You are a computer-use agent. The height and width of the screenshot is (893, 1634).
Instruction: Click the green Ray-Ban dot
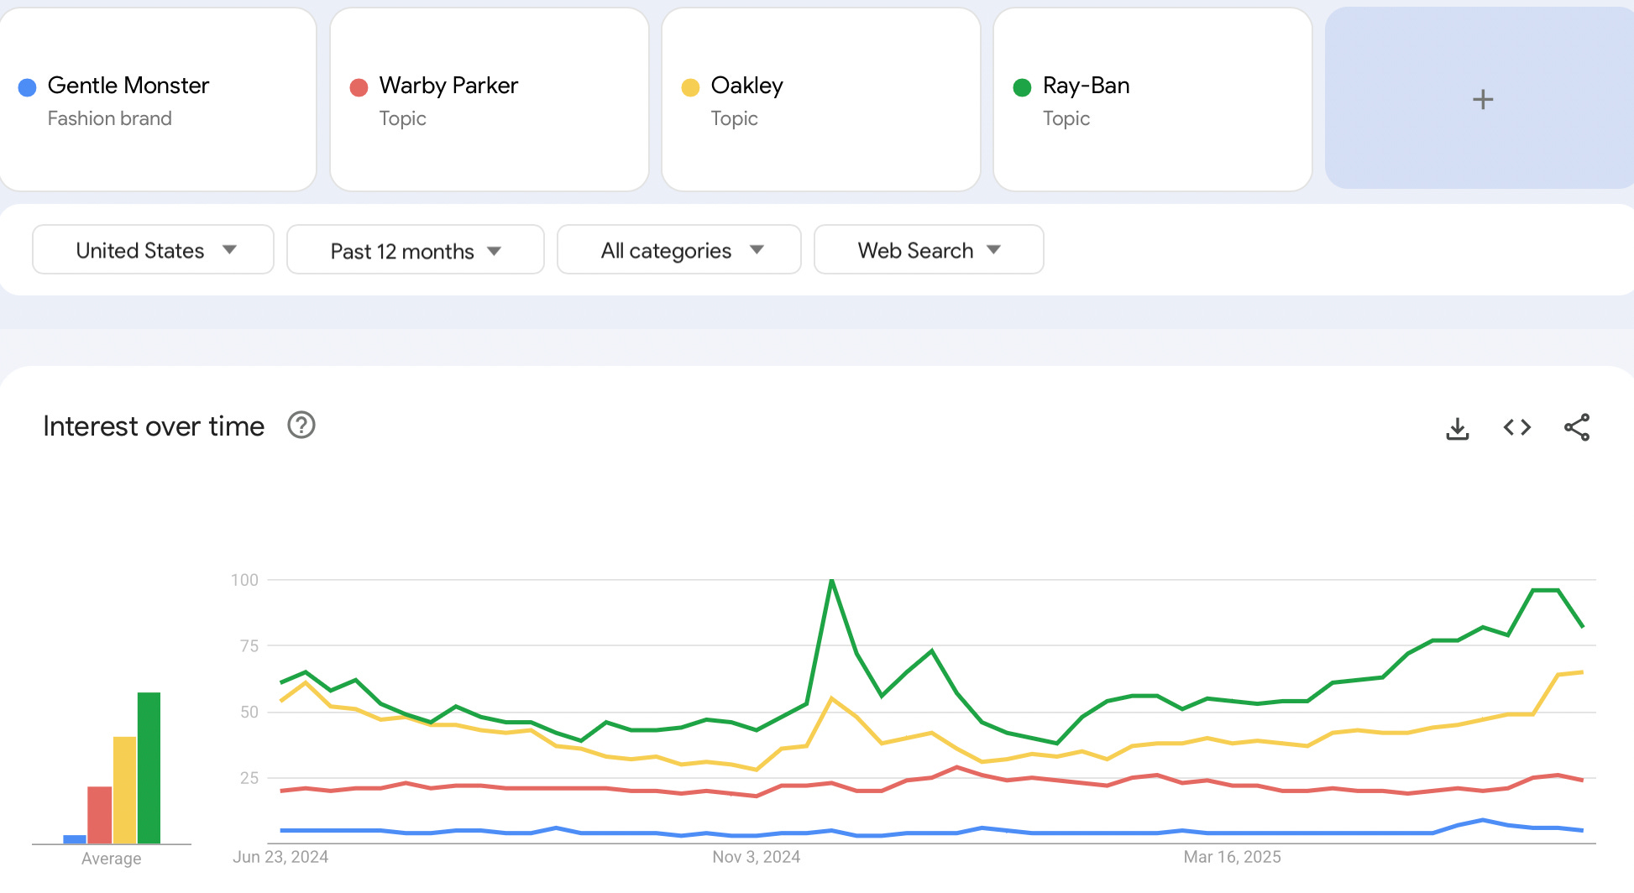(x=1022, y=87)
